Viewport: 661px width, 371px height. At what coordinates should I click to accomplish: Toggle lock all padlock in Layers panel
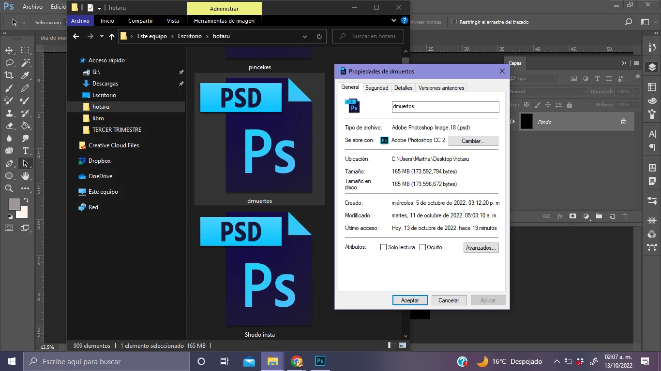569,105
